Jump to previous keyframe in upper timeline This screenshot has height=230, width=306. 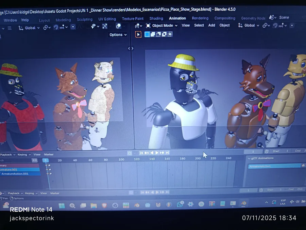(146, 153)
